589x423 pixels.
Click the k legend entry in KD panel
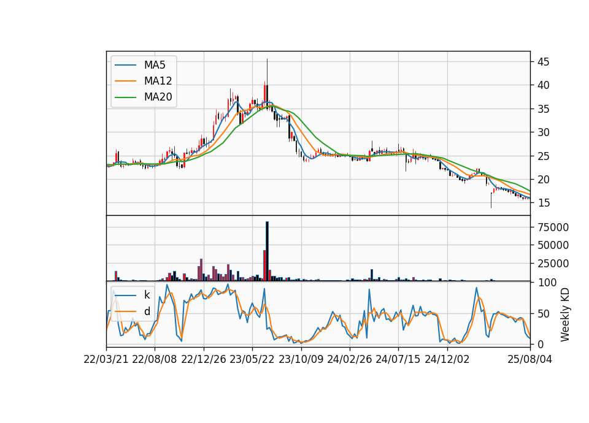tap(147, 295)
